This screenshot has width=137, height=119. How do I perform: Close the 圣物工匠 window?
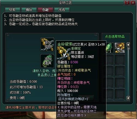(x=133, y=3)
